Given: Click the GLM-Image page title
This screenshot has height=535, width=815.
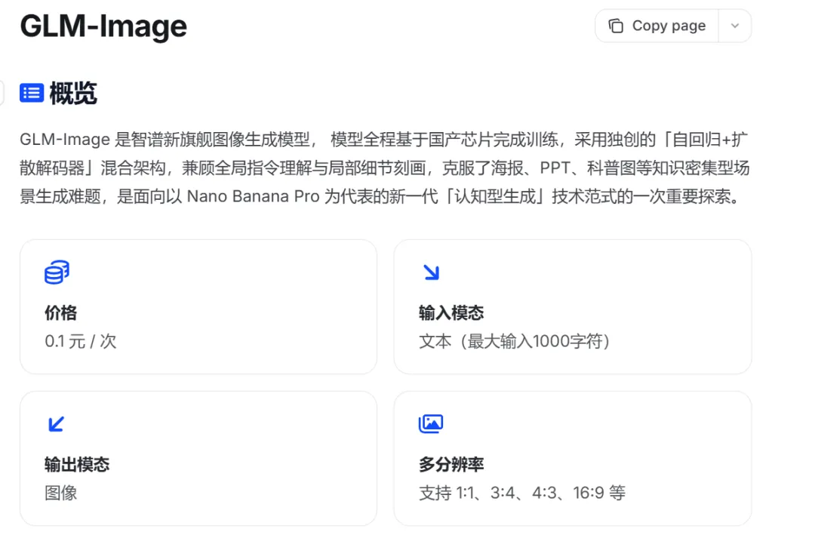Looking at the screenshot, I should (x=103, y=26).
